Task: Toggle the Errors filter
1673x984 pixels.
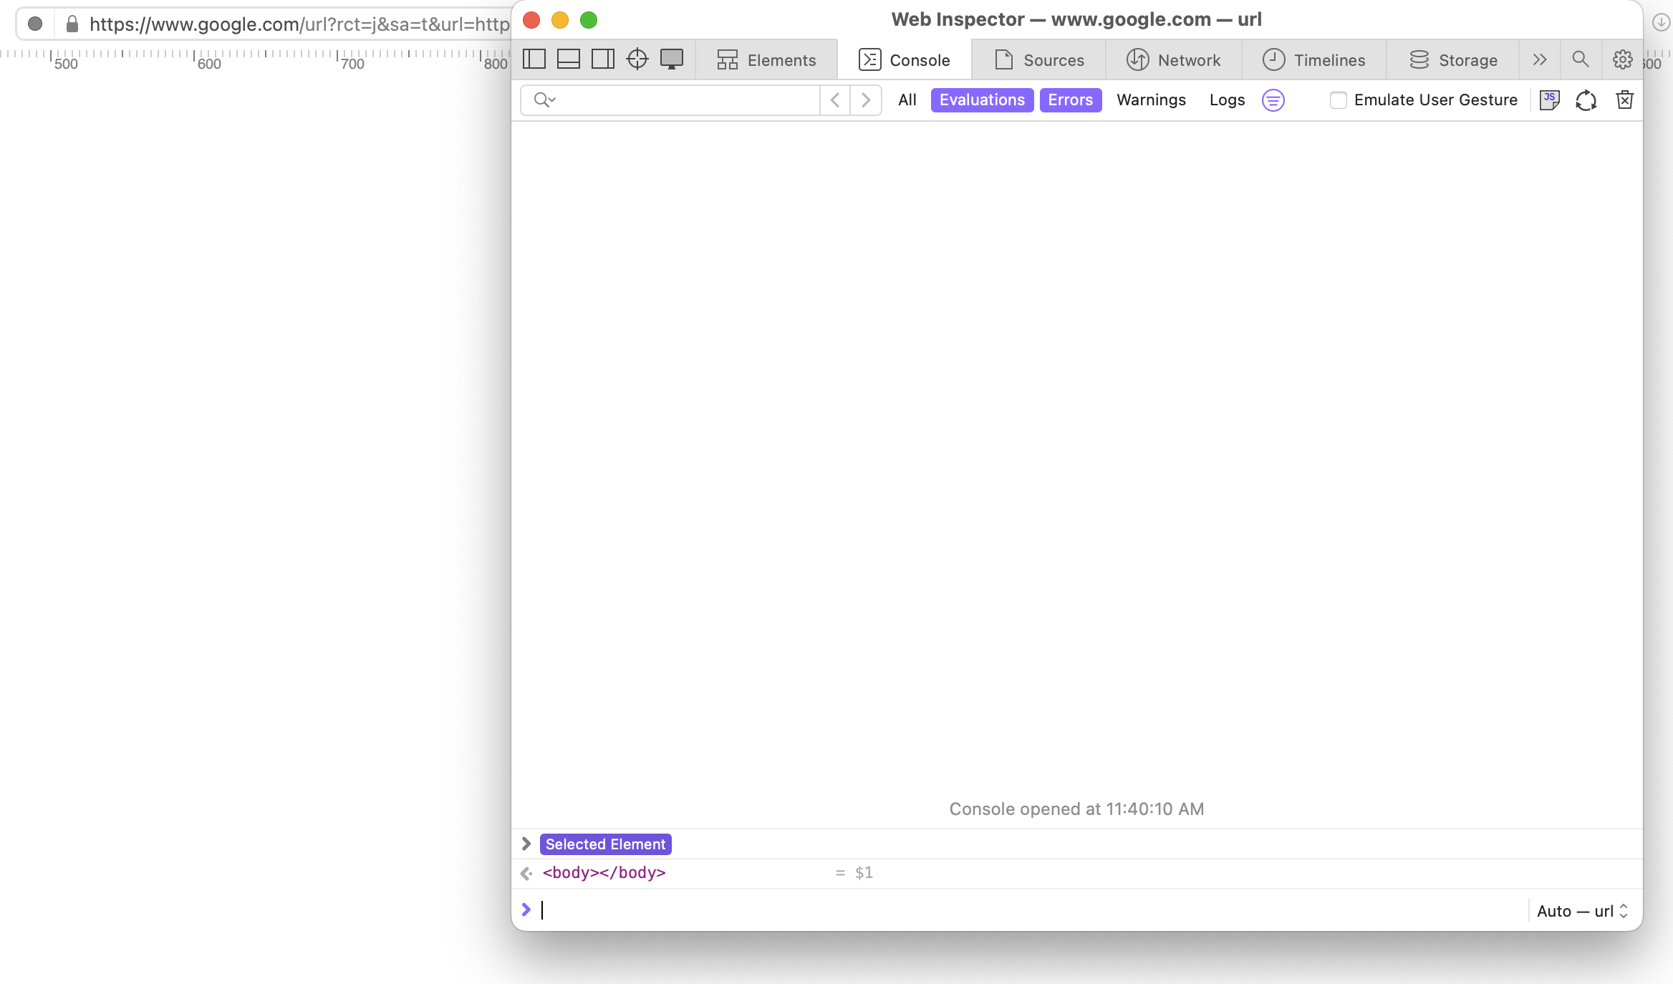Action: click(1070, 100)
